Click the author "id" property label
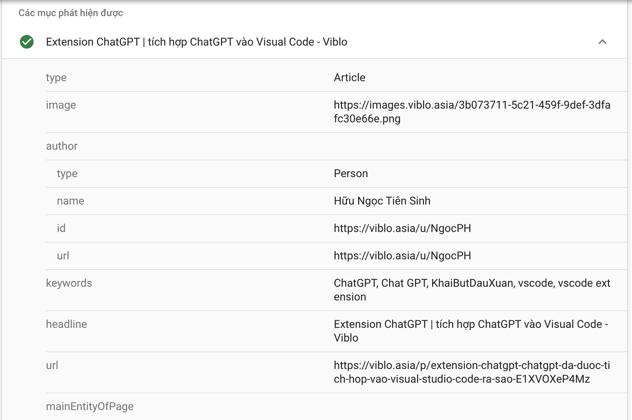The image size is (632, 420). point(61,228)
